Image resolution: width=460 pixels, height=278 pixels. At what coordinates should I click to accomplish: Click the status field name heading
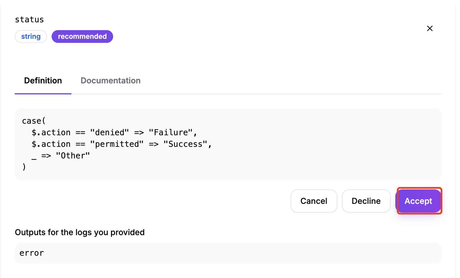pos(29,20)
